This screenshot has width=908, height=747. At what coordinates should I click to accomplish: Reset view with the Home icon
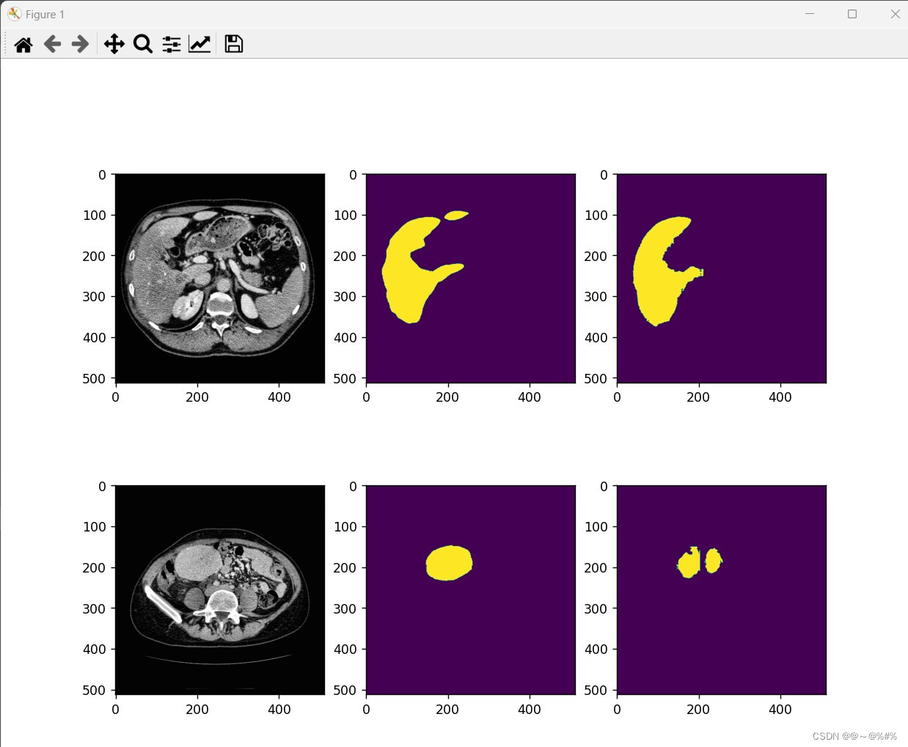[x=23, y=45]
